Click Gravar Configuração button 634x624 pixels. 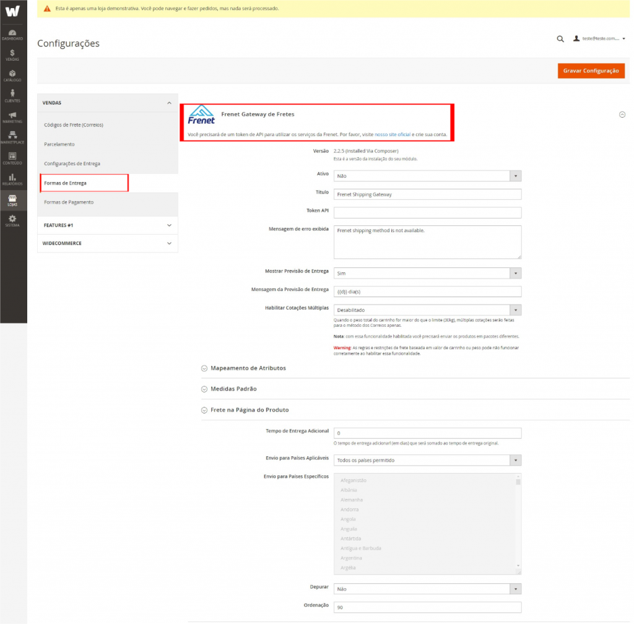click(591, 71)
